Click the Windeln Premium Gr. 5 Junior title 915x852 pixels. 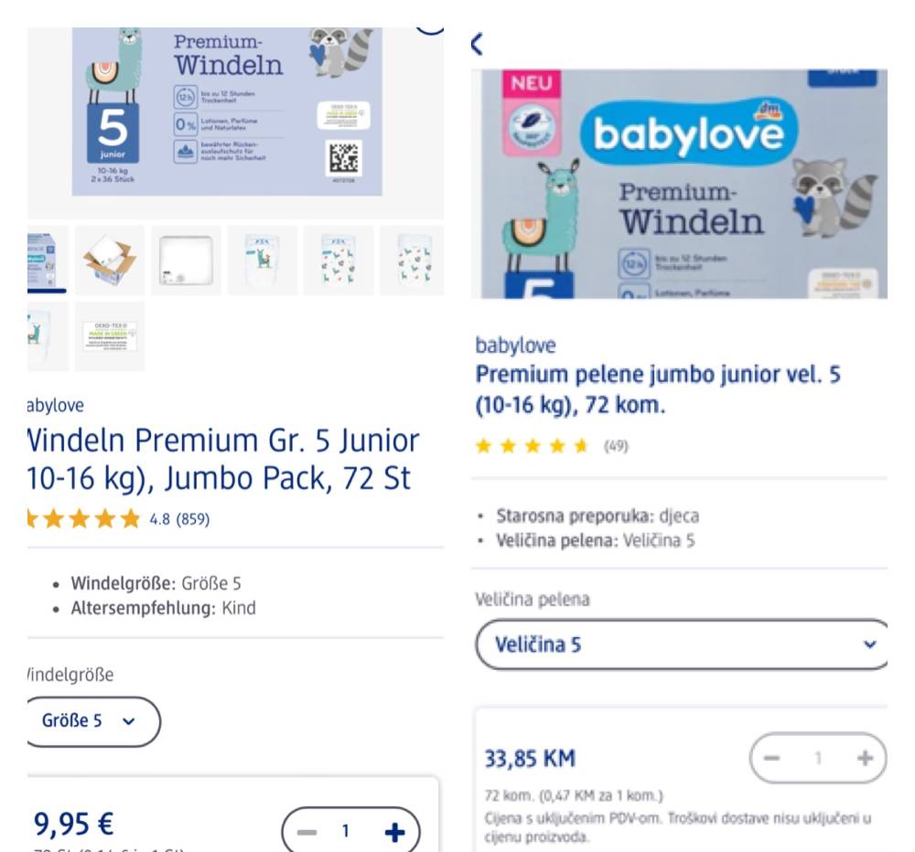tap(223, 460)
